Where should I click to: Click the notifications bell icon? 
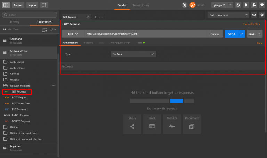click(x=246, y=5)
